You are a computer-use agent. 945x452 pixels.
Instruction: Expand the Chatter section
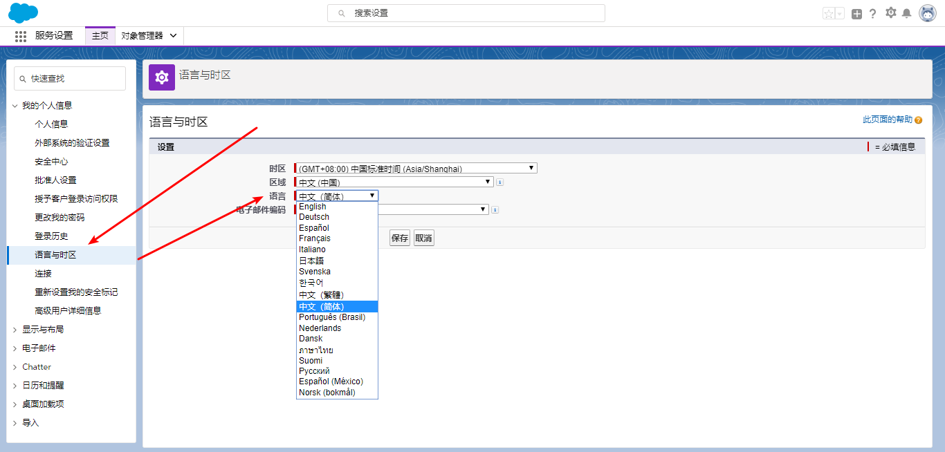click(x=37, y=366)
